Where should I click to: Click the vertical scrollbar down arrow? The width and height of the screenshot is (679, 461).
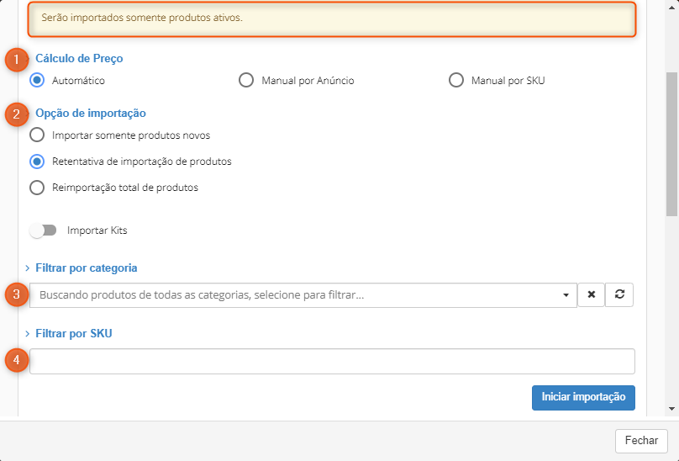[671, 409]
